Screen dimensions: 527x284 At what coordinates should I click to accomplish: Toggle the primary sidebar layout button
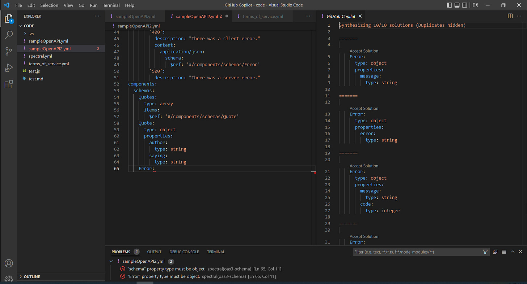coord(449,5)
